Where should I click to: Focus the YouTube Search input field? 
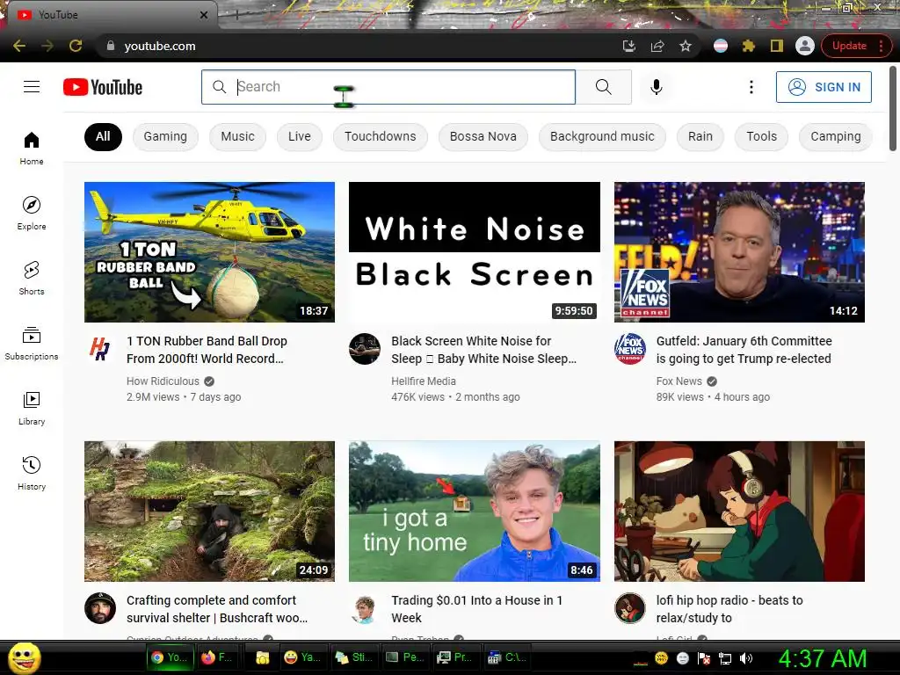pos(388,87)
